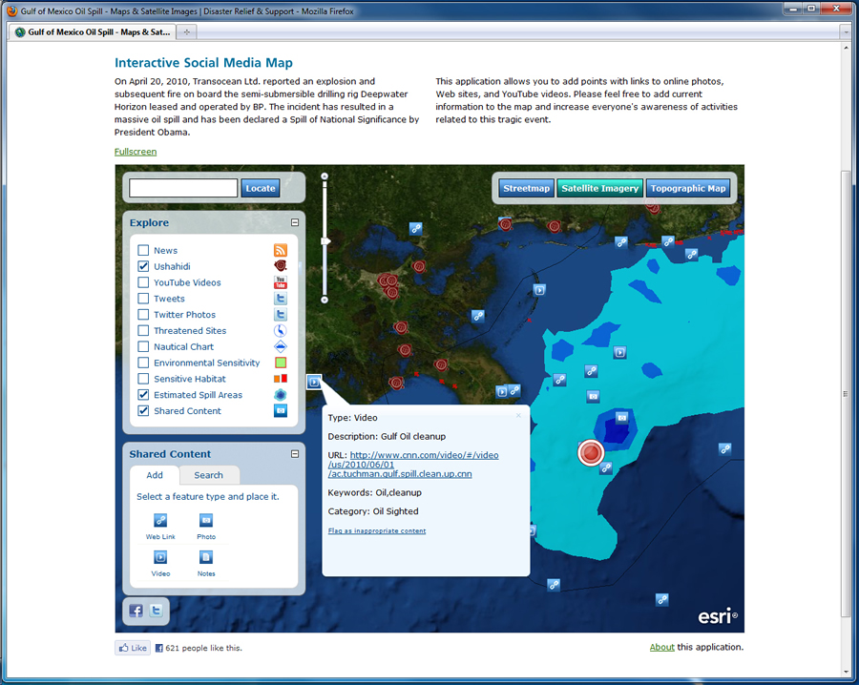Viewport: 859px width, 685px height.
Task: Click the YouTube Videos layer icon
Action: click(281, 282)
